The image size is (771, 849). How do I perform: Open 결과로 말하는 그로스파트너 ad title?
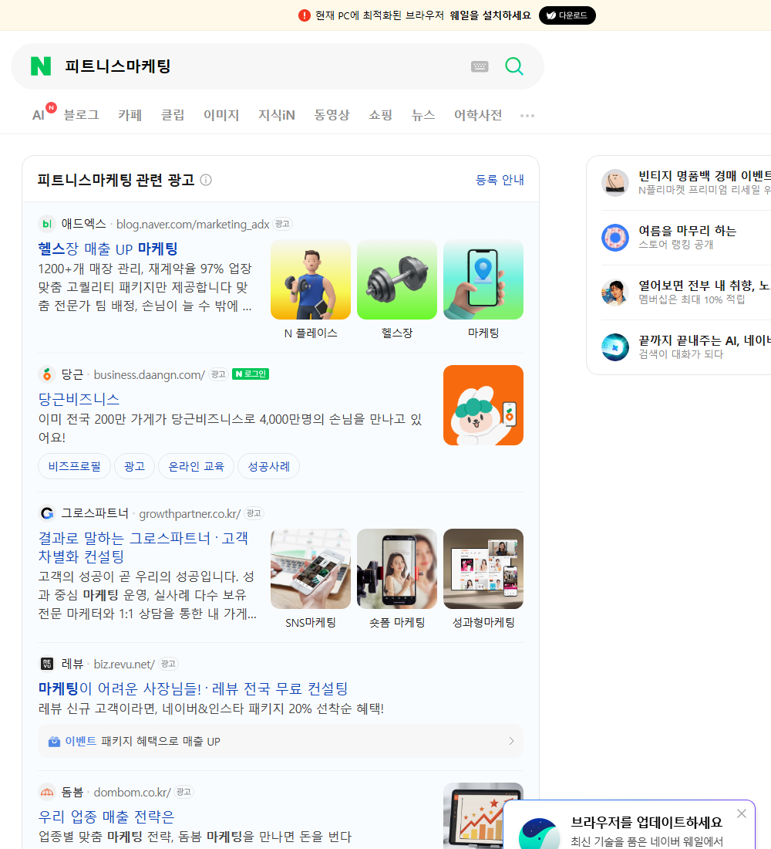pos(143,547)
